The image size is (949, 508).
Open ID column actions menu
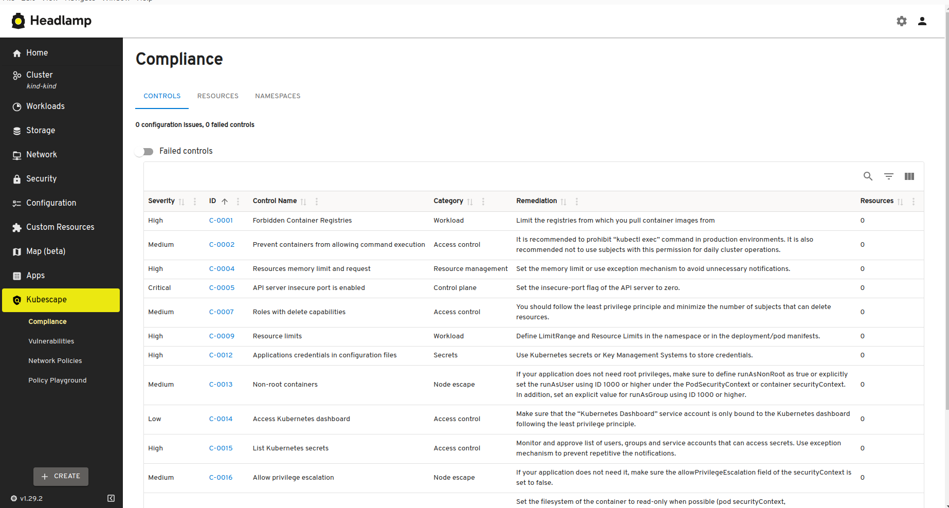pyautogui.click(x=238, y=202)
